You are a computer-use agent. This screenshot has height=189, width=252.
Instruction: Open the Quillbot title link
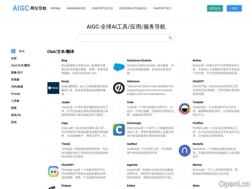[132, 144]
